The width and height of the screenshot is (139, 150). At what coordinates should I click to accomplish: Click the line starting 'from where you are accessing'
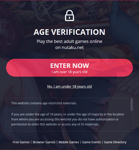(x=65, y=119)
